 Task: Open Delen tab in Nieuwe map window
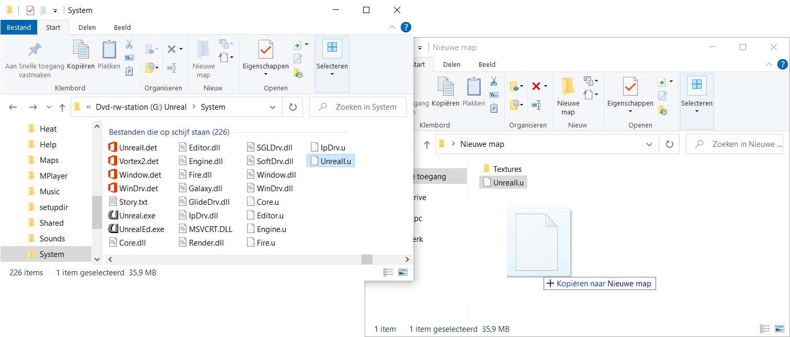(452, 64)
